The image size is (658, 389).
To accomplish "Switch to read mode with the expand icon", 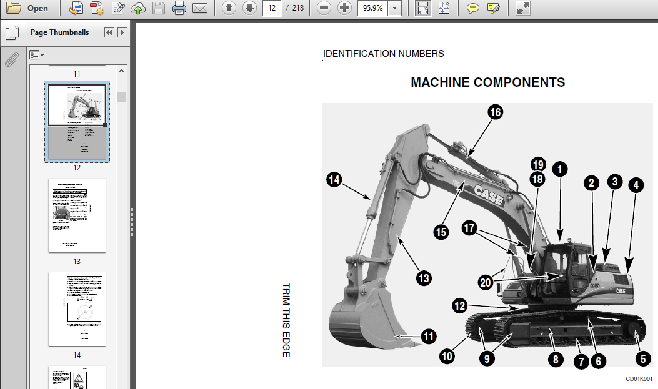I will [522, 8].
